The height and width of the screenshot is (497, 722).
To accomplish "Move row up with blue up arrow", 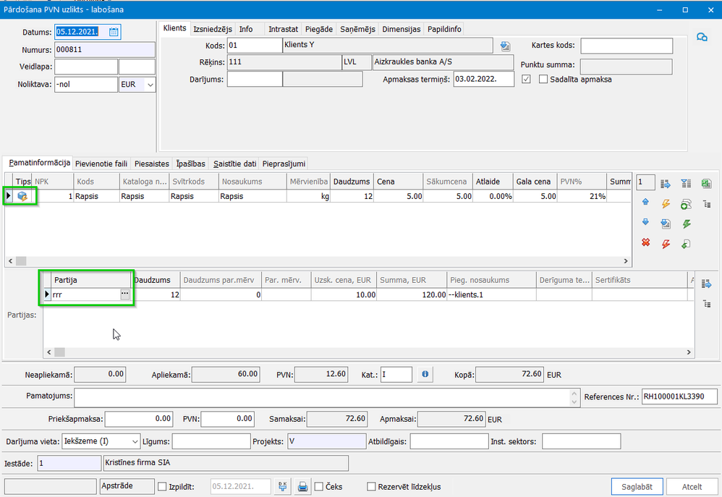I will click(x=645, y=203).
